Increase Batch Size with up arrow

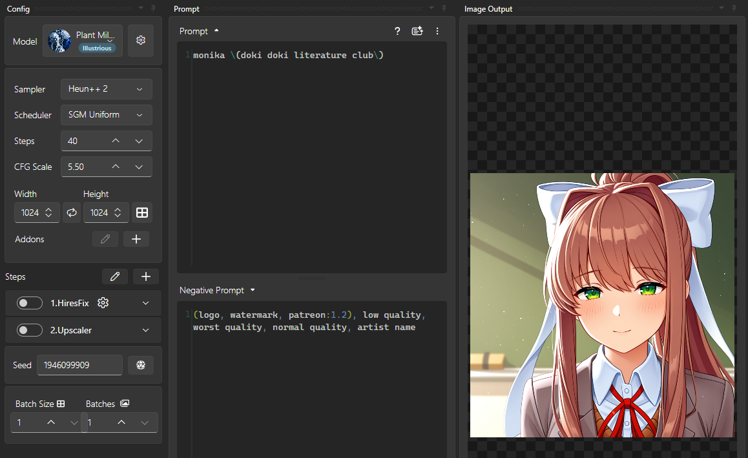pyautogui.click(x=51, y=422)
